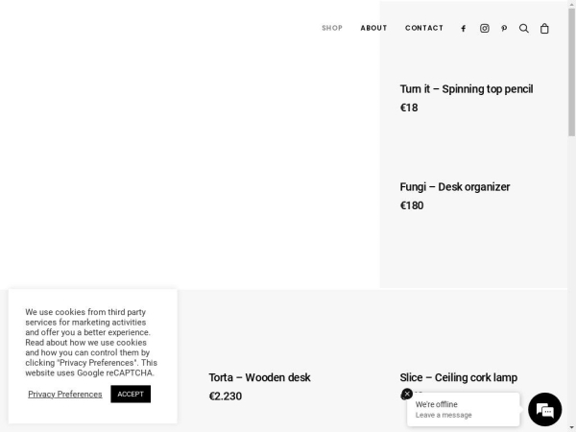The height and width of the screenshot is (432, 576).
Task: Open the Facebook social icon
Action: 464,28
